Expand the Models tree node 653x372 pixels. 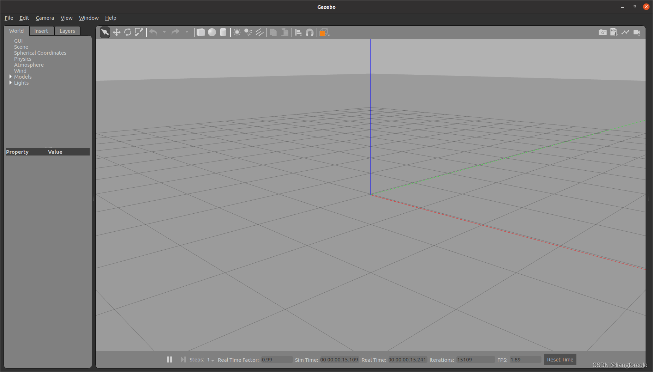point(10,77)
